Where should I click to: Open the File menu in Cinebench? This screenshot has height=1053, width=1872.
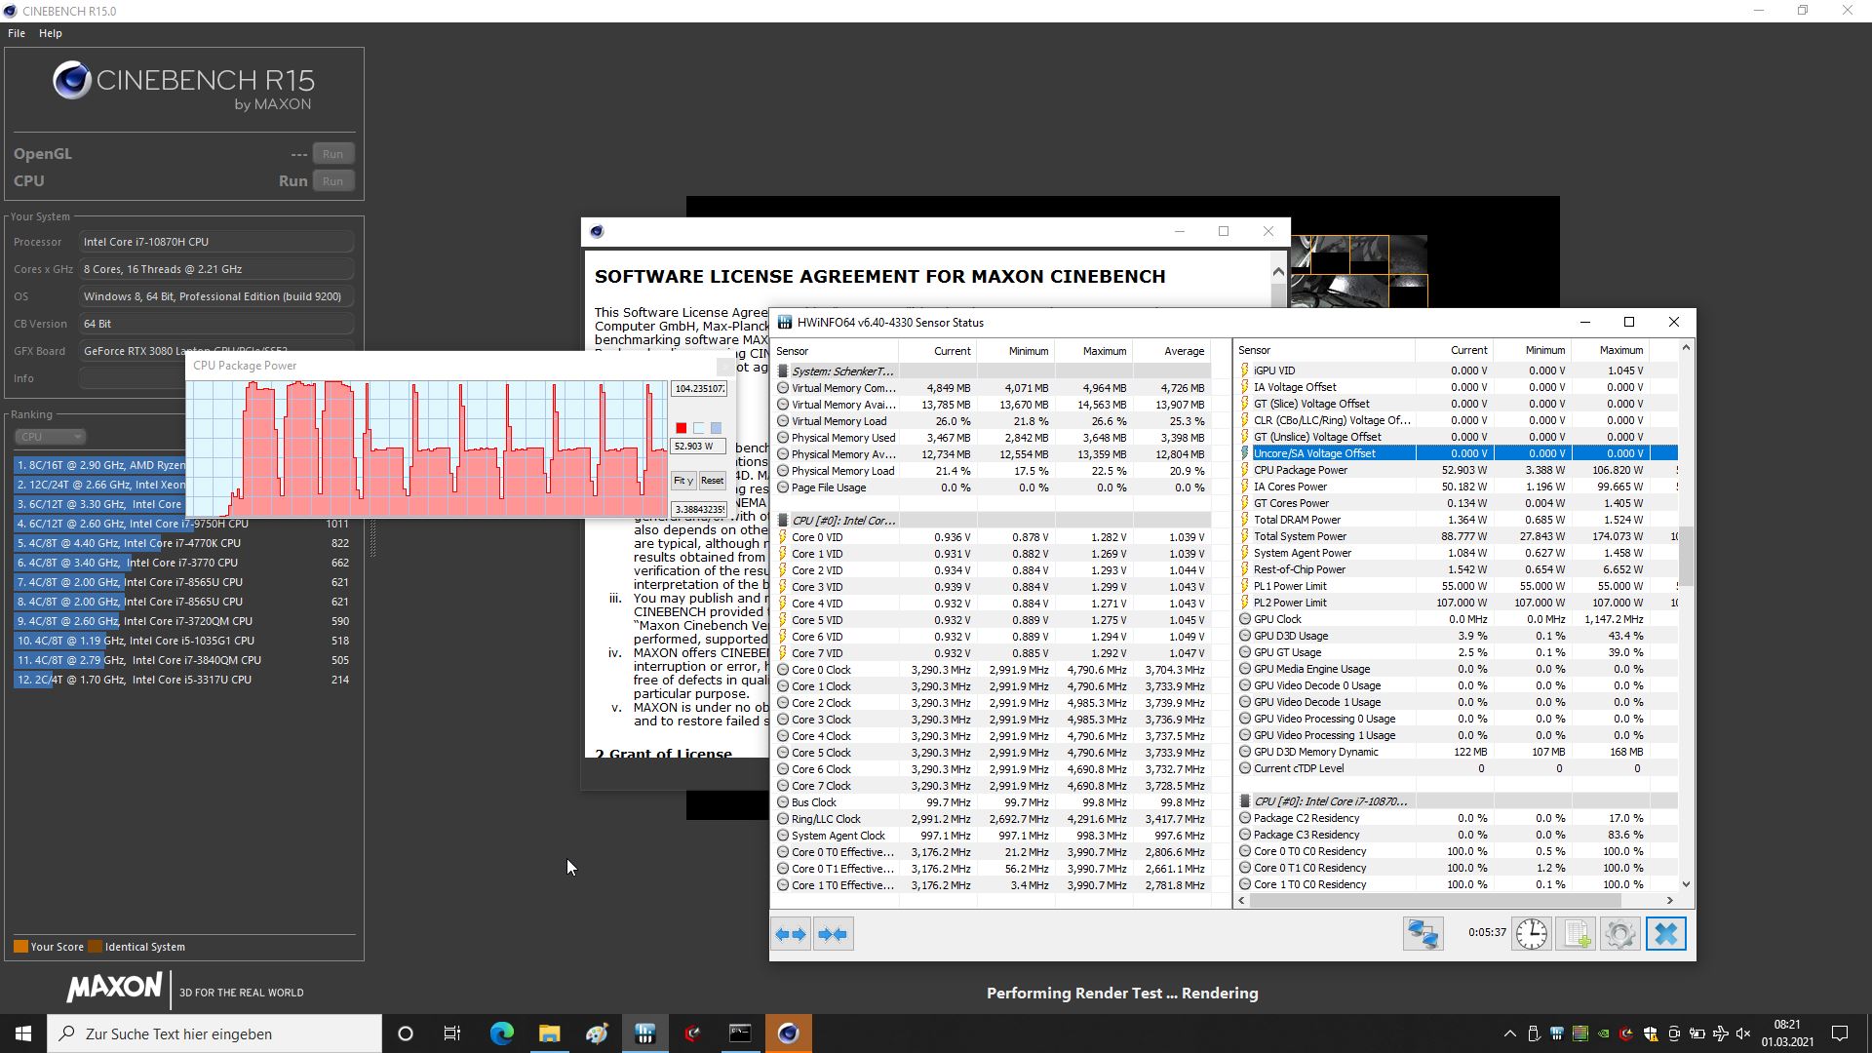tap(17, 33)
